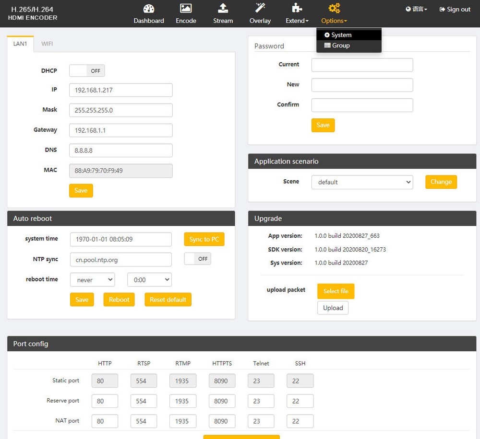The width and height of the screenshot is (480, 439).
Task: Toggle the DHCP switch on
Action: point(87,70)
